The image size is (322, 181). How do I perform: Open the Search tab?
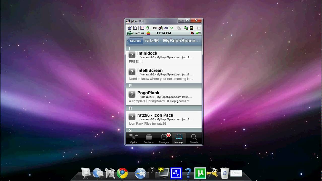194,139
